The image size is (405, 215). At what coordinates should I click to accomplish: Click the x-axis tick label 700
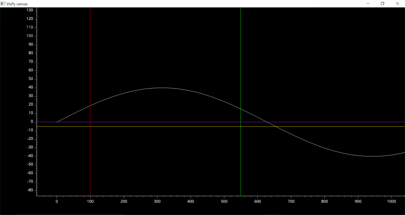pos(291,201)
